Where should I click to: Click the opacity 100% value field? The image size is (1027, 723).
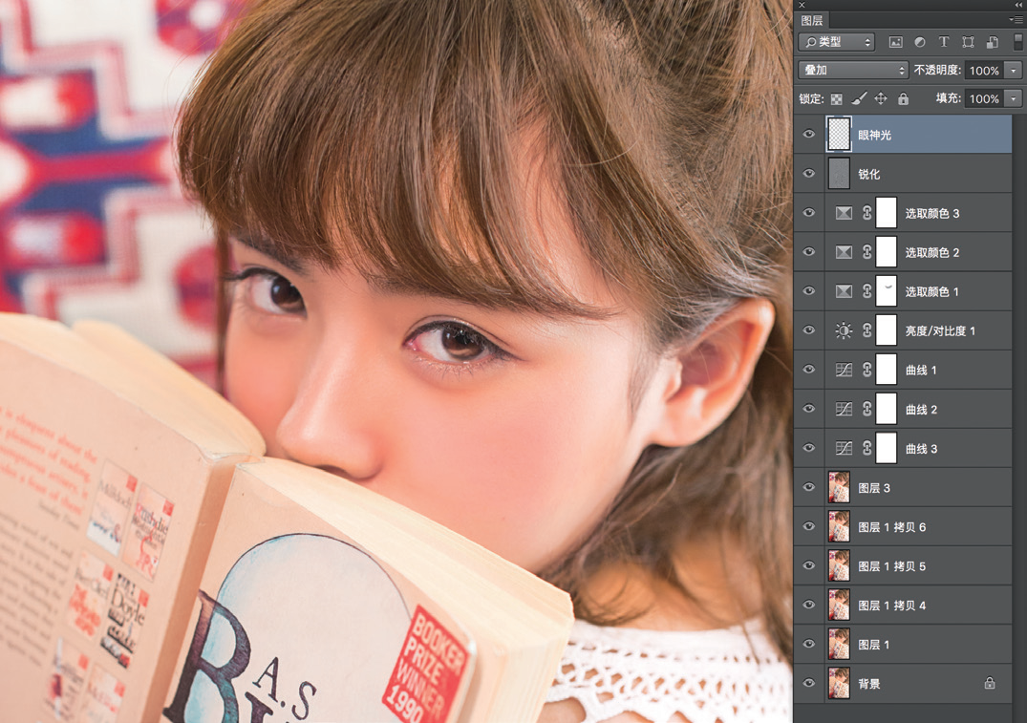coord(984,70)
